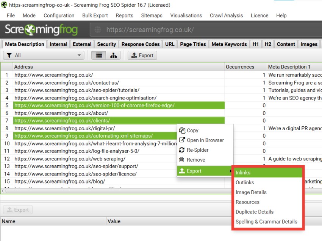Click the lower panel Export button

coord(18,210)
